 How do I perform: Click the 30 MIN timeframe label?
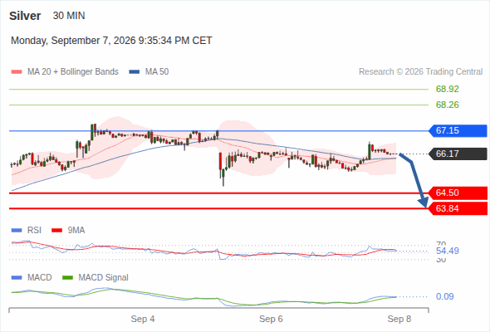pos(69,16)
